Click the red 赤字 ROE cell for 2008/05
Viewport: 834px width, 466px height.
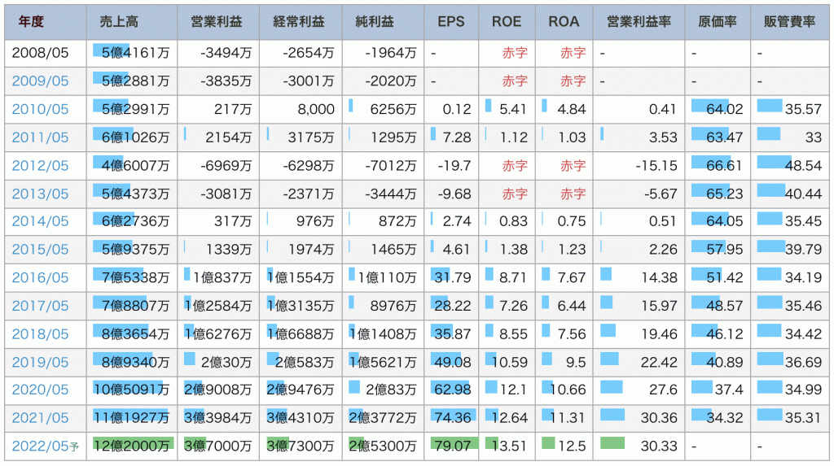click(x=515, y=53)
